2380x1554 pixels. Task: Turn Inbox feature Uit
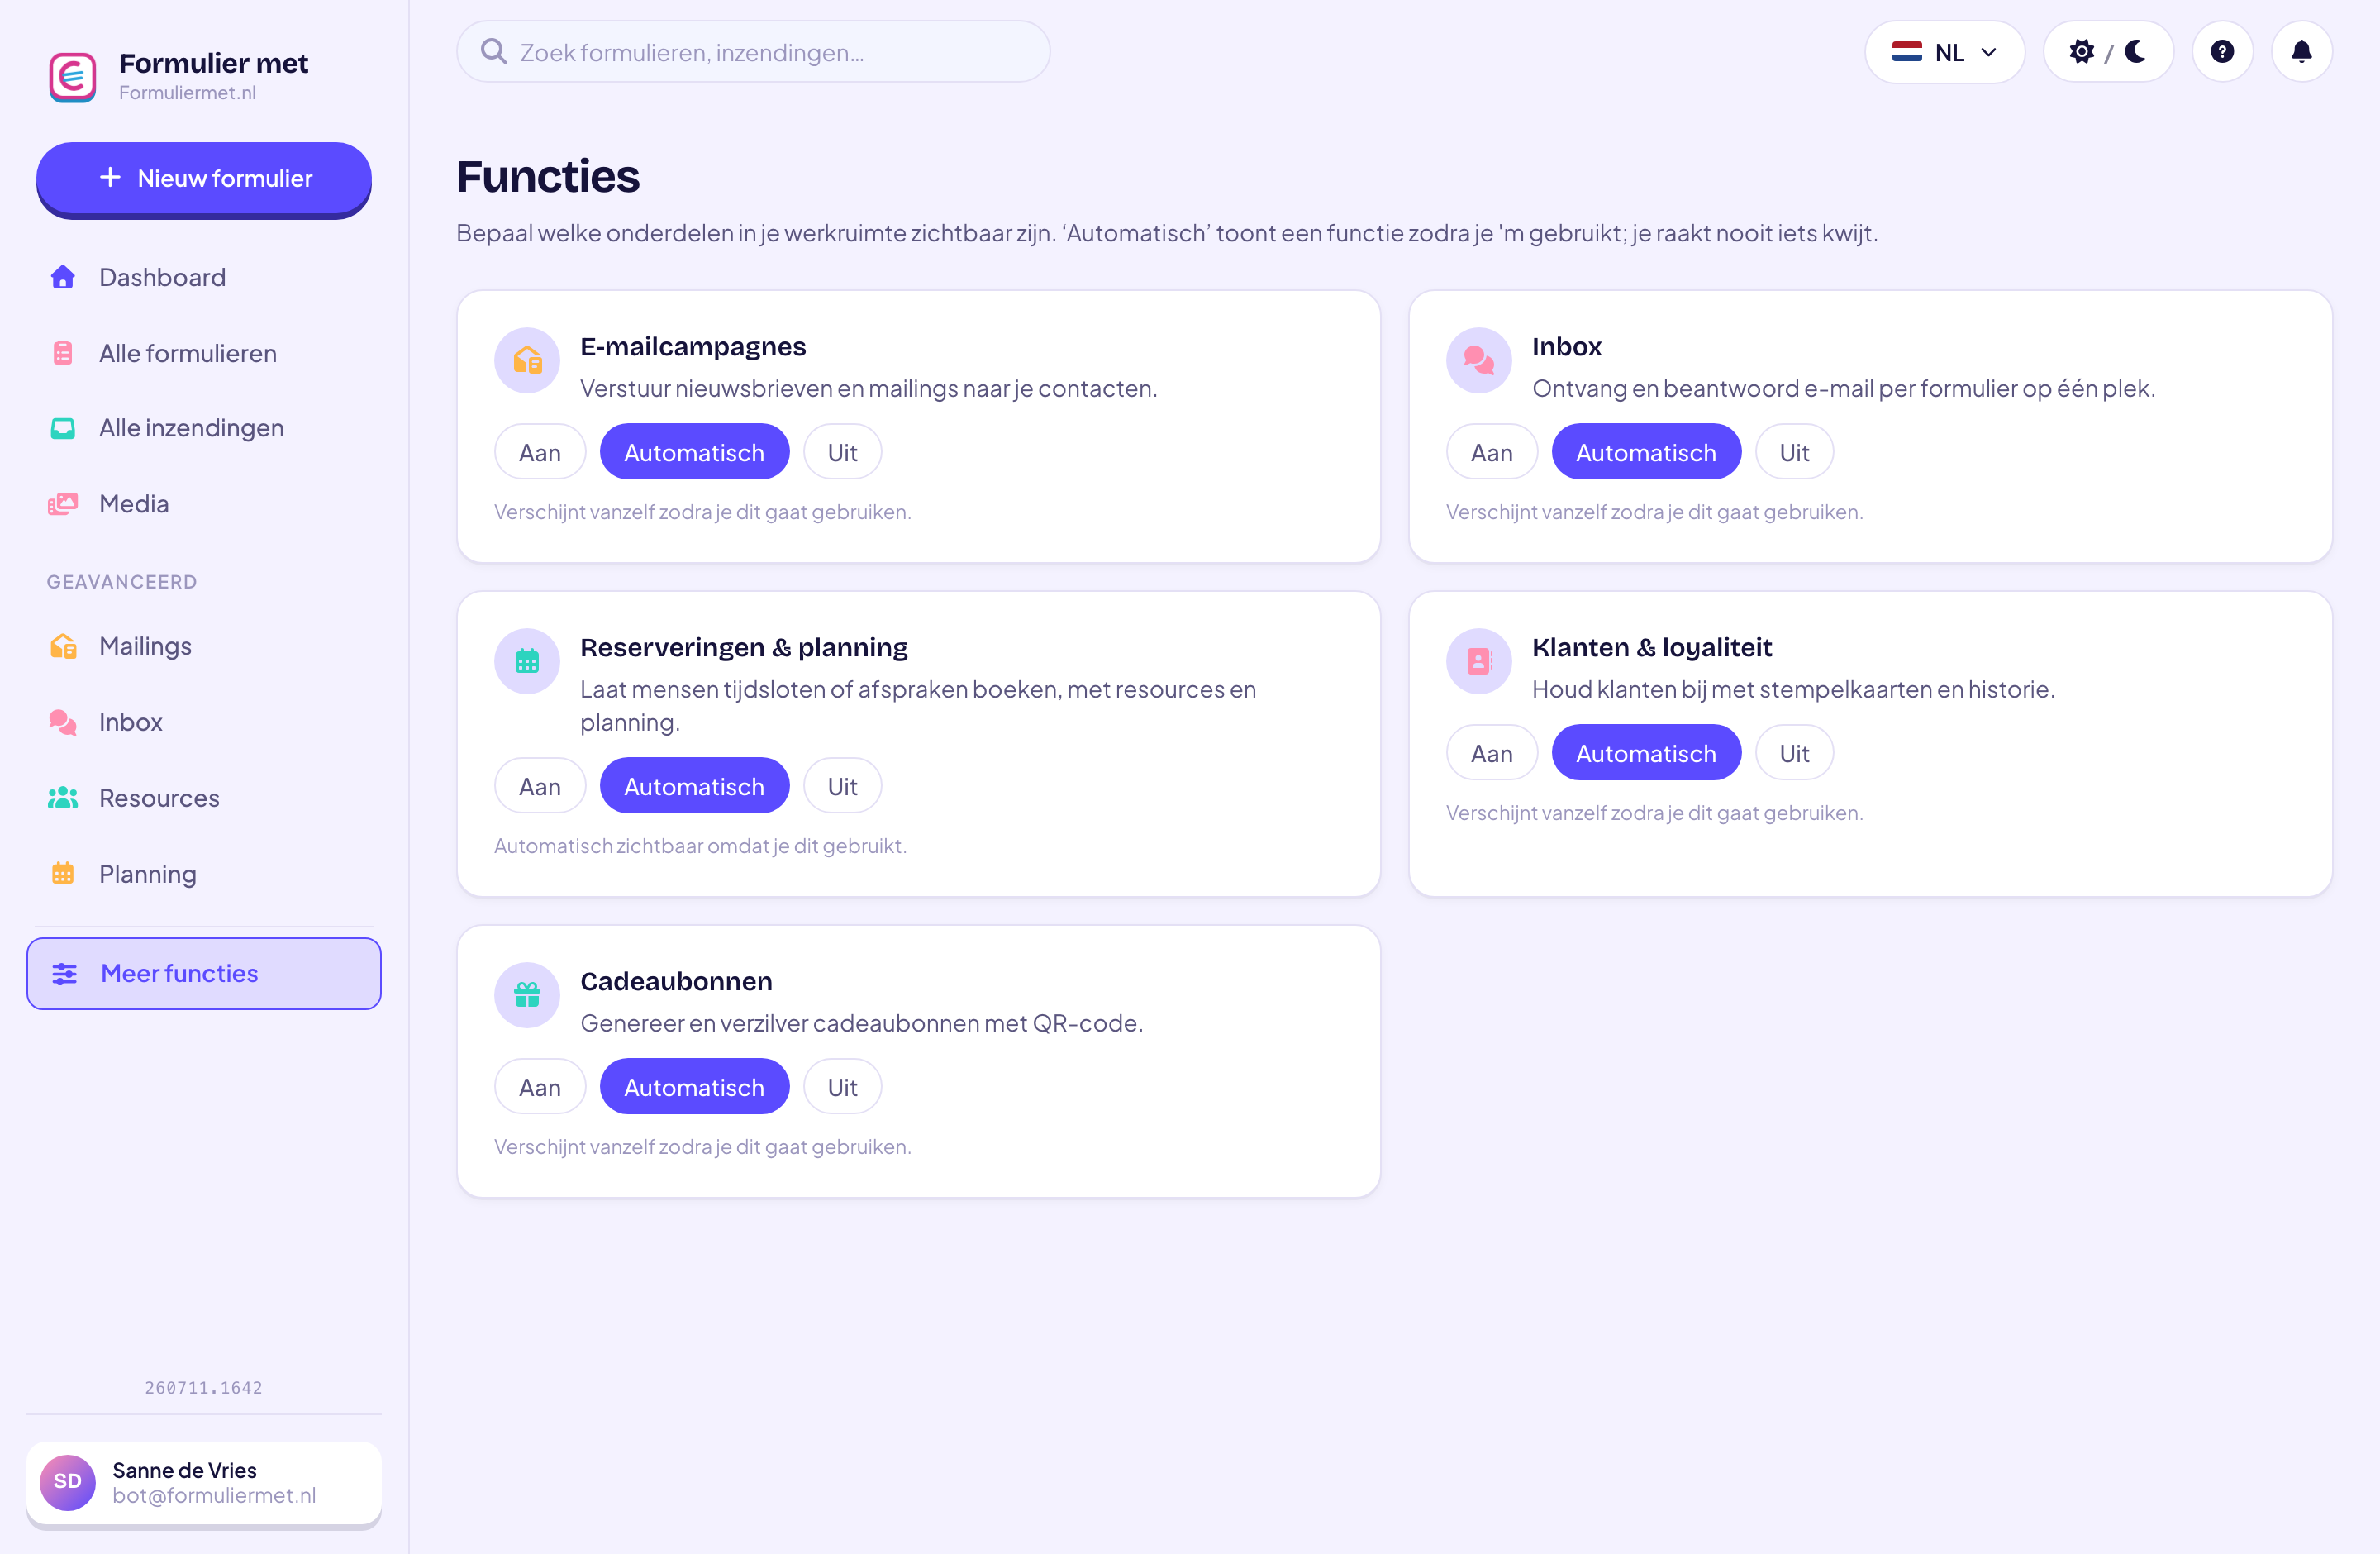[1794, 452]
